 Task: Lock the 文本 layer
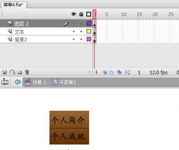tap(81, 31)
